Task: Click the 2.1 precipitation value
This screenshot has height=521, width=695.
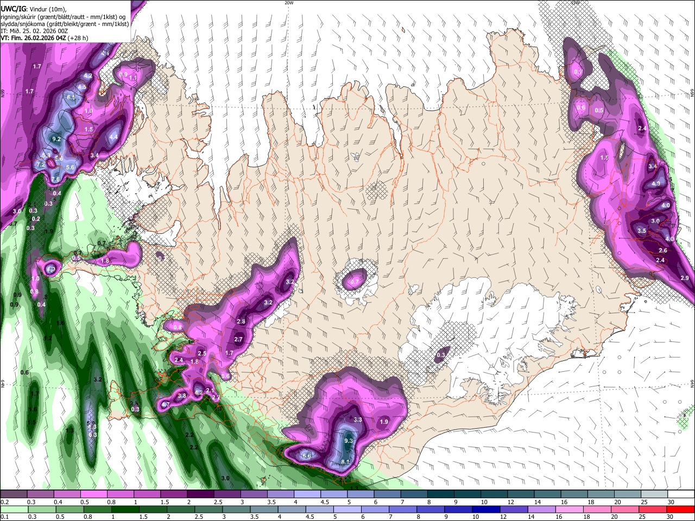Action: (211, 390)
